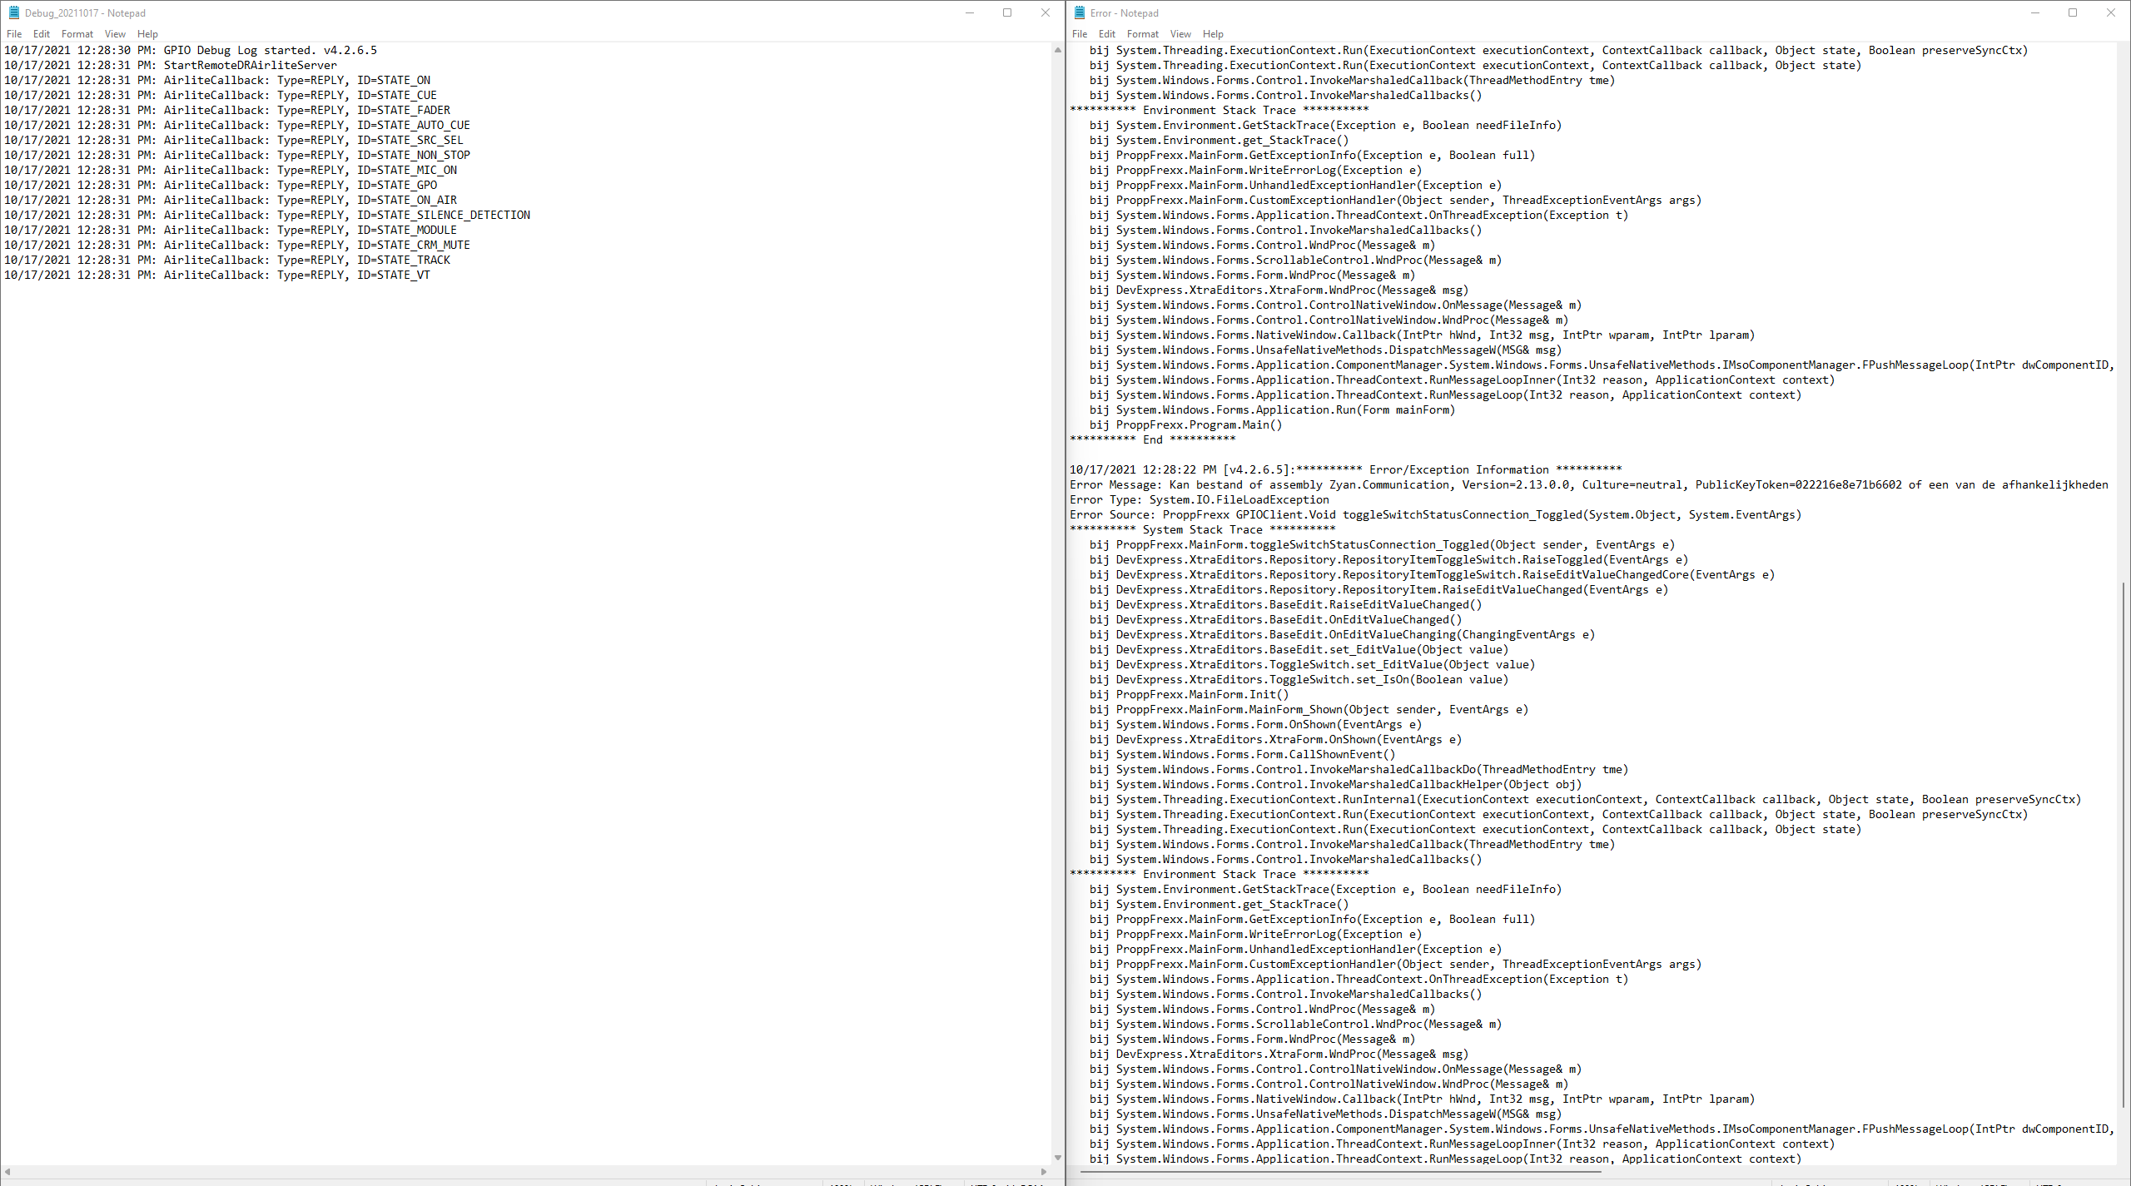2131x1186 pixels.
Task: Click vertical scrollbar thumb in Error window
Action: tap(2124, 845)
